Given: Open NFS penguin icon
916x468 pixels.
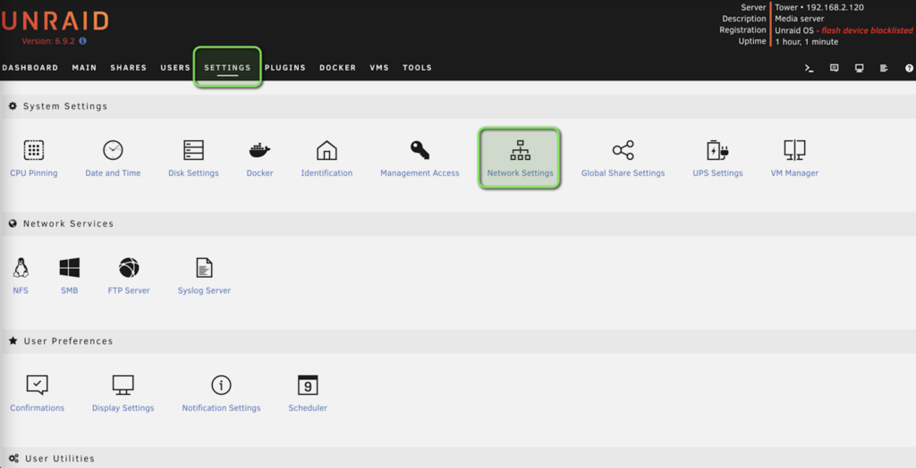Looking at the screenshot, I should click(21, 268).
